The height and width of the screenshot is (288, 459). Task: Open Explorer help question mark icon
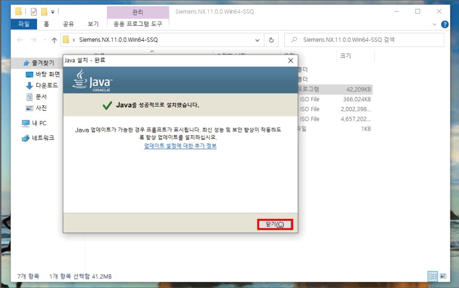[x=445, y=24]
